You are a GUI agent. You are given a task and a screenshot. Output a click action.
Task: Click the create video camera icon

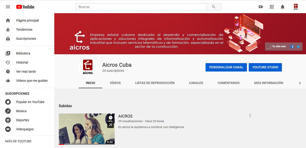click(x=261, y=7)
